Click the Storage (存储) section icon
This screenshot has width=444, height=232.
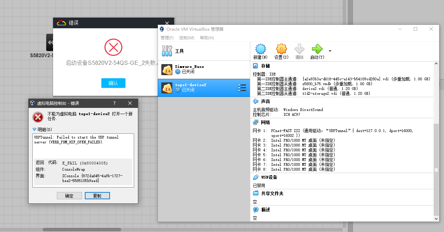pos(255,65)
